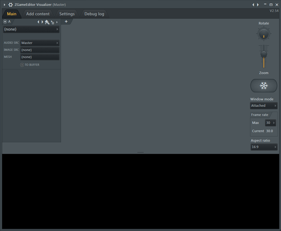This screenshot has height=231, width=281.
Task: Close the ZGameEditor Visualizer window
Action: 277,5
